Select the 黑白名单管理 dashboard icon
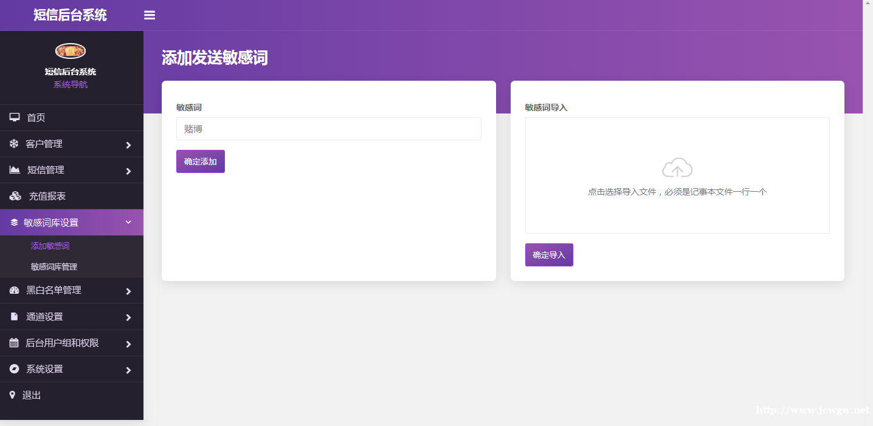Screen dimensions: 873x426 [x=13, y=290]
